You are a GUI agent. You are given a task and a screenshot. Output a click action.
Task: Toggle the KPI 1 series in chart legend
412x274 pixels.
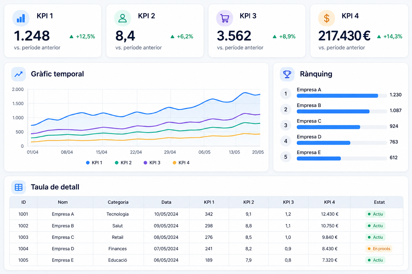94,163
